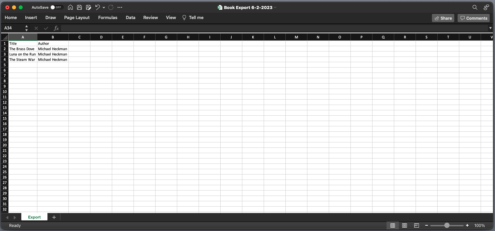
Task: Expand the formula bar with the arrow
Action: [x=490, y=28]
